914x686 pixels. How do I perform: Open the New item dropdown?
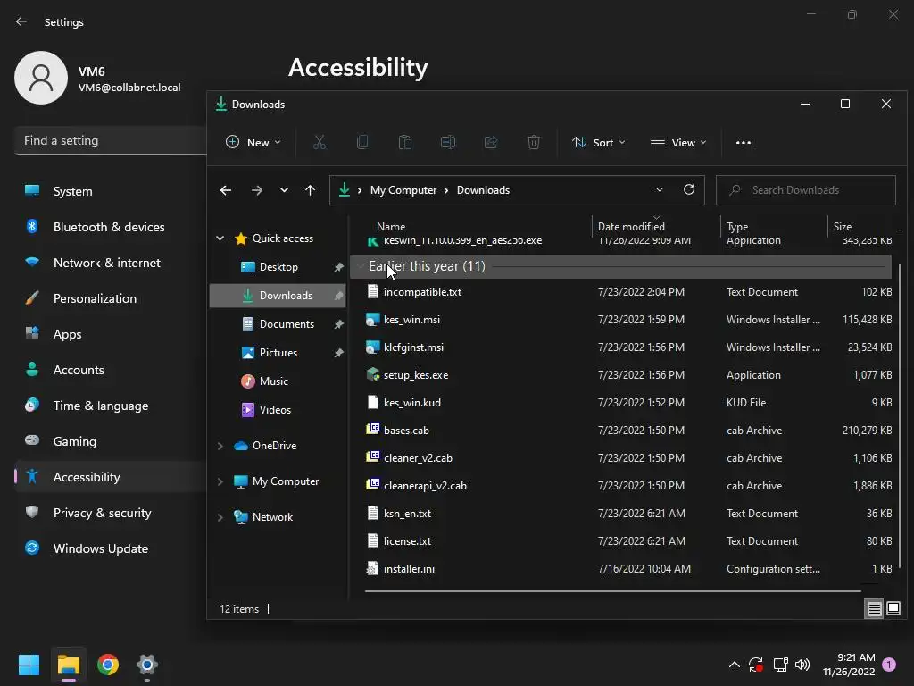(x=253, y=142)
